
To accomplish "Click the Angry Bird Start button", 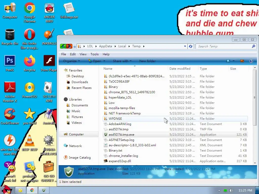I will pos(6,189).
